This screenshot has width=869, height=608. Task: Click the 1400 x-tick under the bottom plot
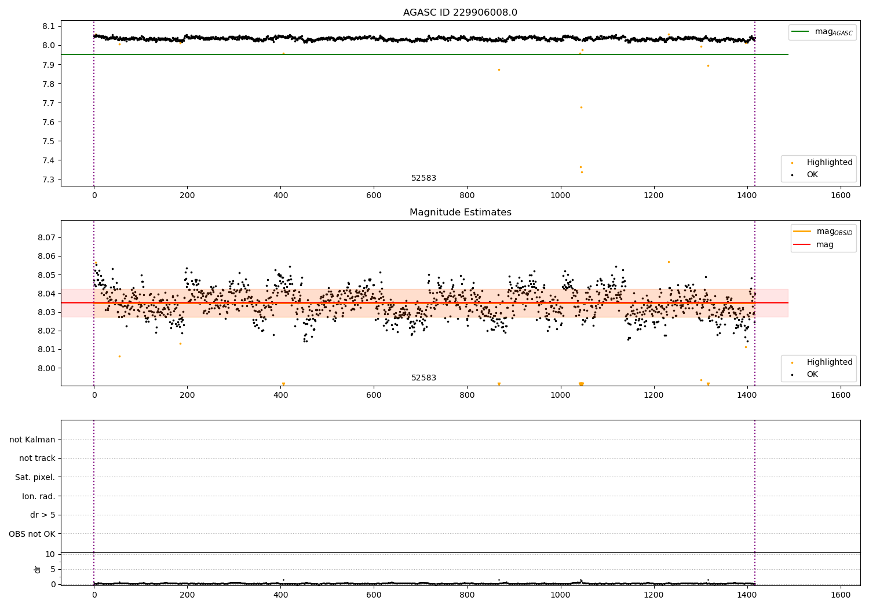tap(747, 595)
